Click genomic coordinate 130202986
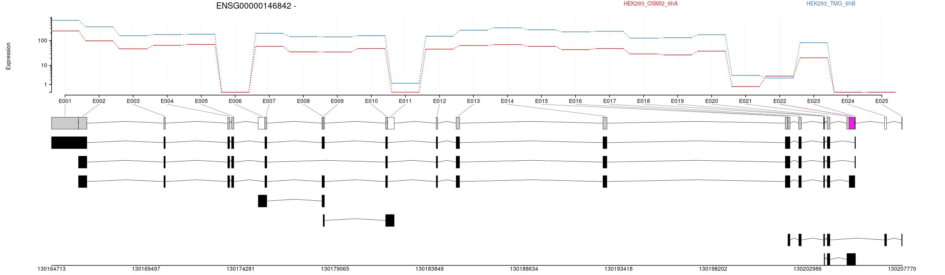Image resolution: width=945 pixels, height=275 pixels. point(808,269)
